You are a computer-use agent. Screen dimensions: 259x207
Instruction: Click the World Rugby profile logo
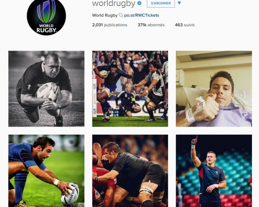tap(46, 16)
